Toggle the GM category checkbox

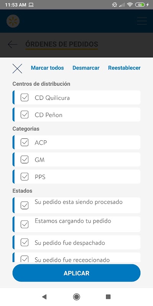pyautogui.click(x=24, y=160)
